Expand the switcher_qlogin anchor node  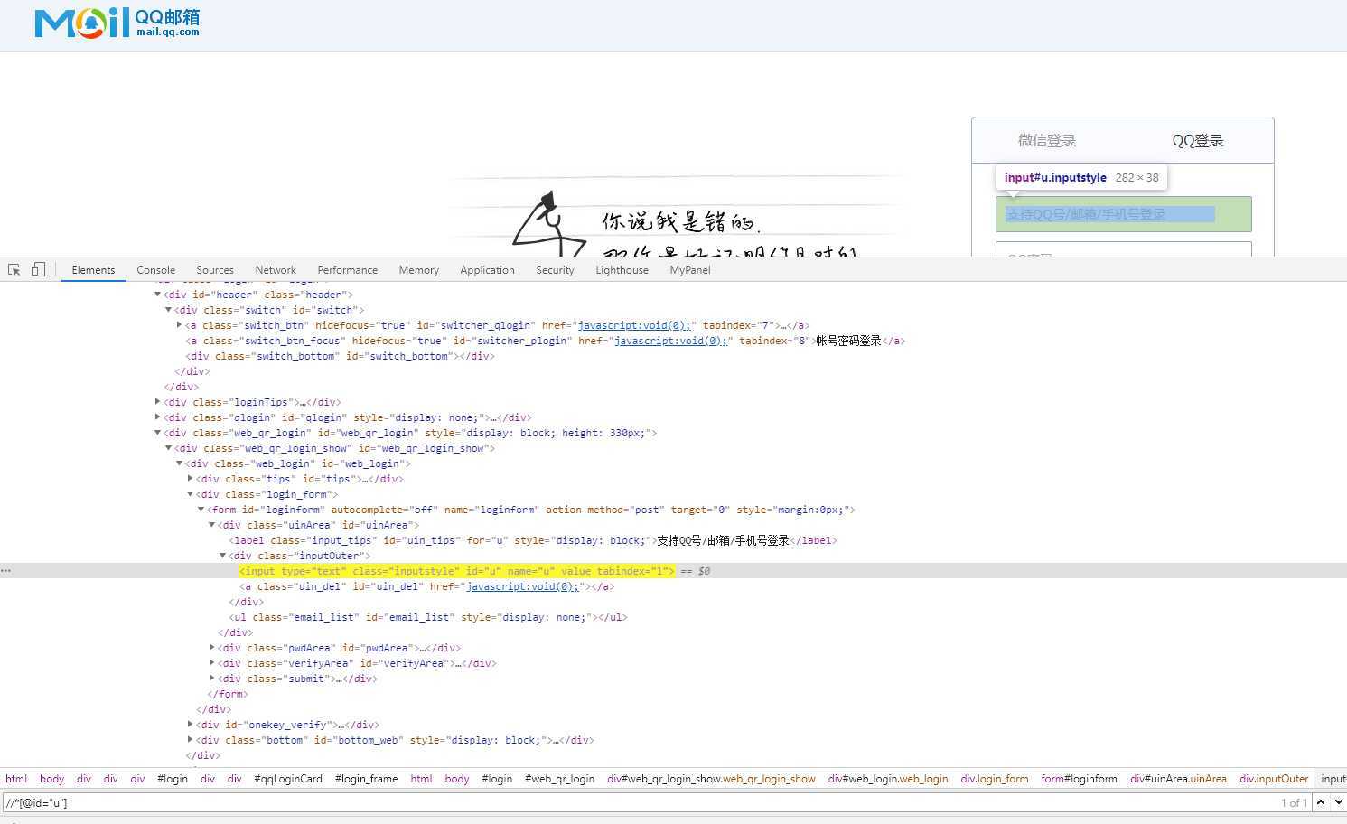click(179, 325)
